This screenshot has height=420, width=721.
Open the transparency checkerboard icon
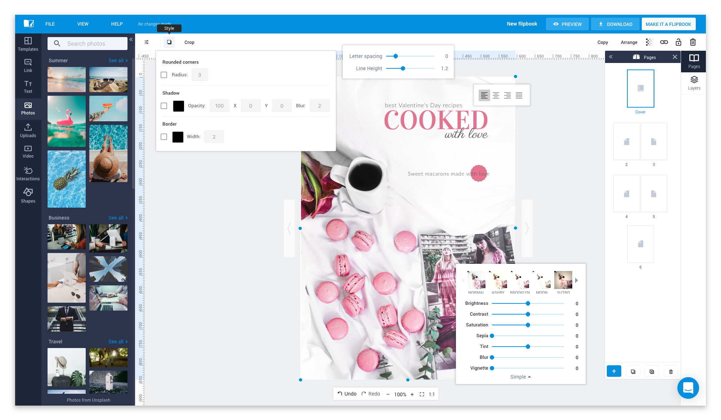pos(649,42)
